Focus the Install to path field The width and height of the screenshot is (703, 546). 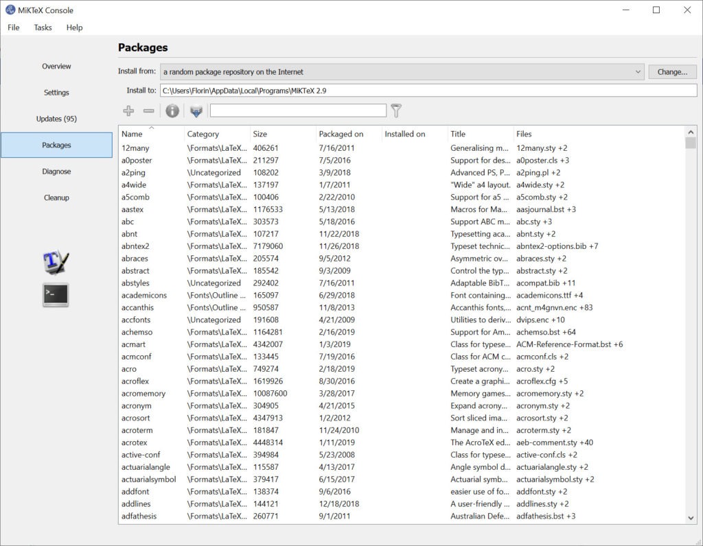428,91
